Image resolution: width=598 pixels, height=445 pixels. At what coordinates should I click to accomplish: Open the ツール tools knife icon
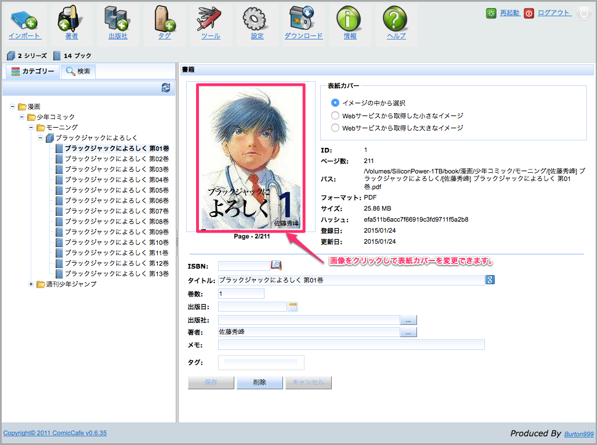pyautogui.click(x=209, y=19)
